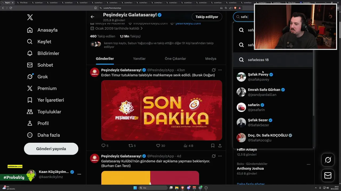The width and height of the screenshot is (341, 191).
Task: Open Şafak Pavey's profile suggestion
Action: 273,77
